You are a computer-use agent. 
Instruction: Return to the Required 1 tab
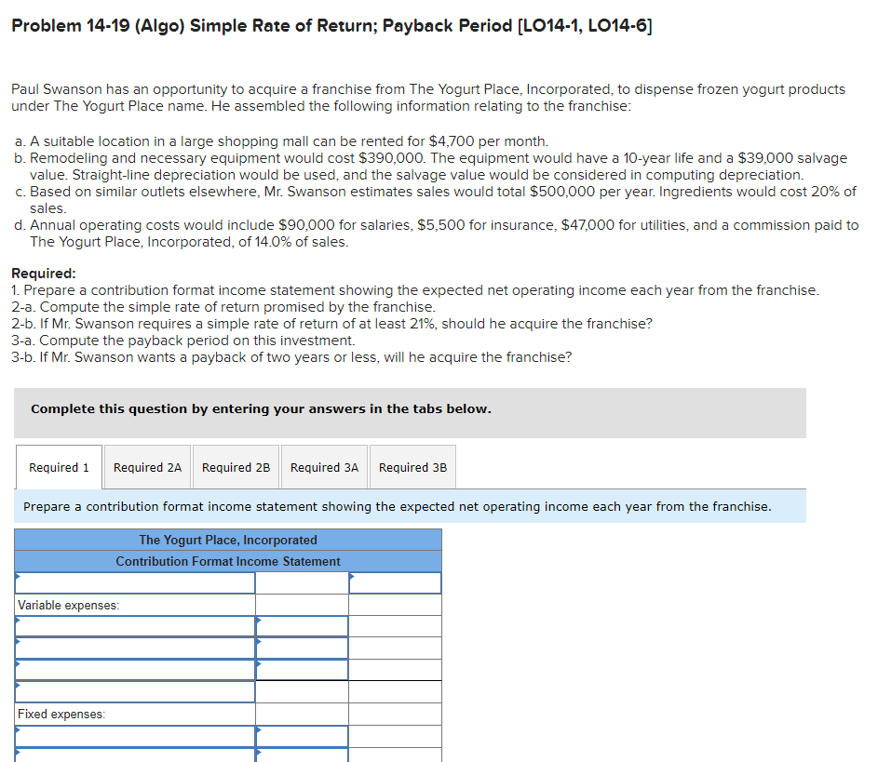coord(59,467)
